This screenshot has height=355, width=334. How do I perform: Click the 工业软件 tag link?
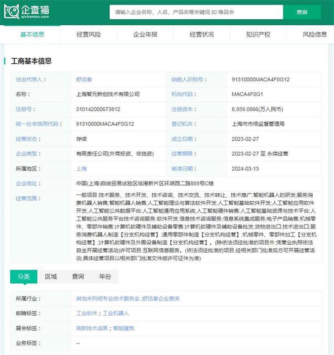click(x=87, y=314)
